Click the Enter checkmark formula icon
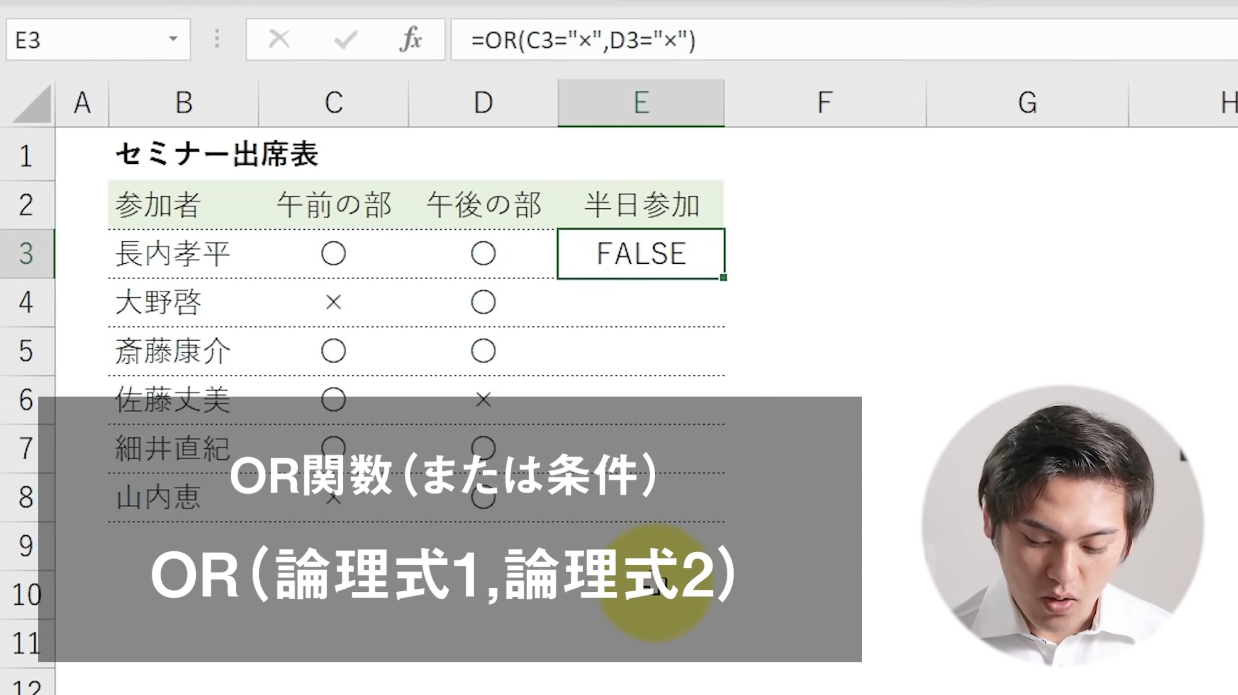This screenshot has width=1238, height=695. click(345, 39)
